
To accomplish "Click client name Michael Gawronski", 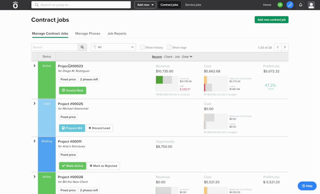I will point(76,109).
